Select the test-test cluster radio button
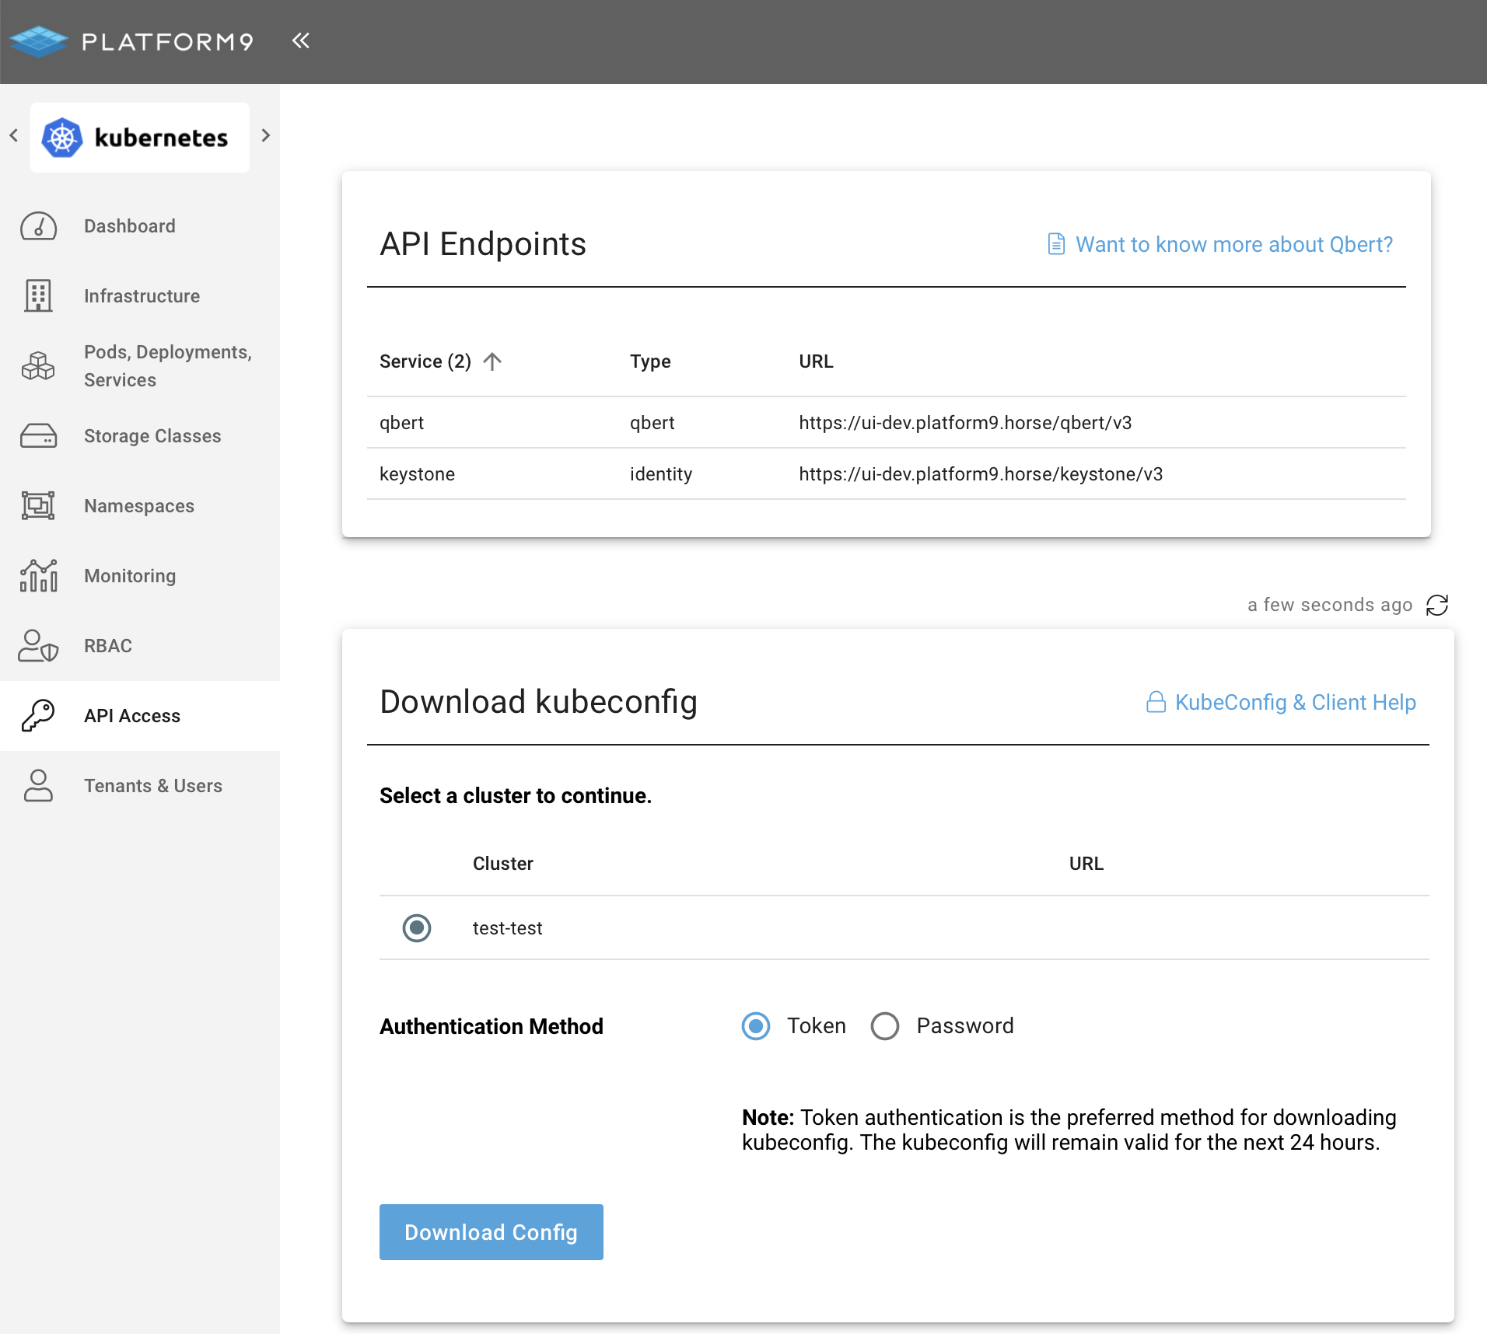This screenshot has width=1487, height=1334. 417,927
